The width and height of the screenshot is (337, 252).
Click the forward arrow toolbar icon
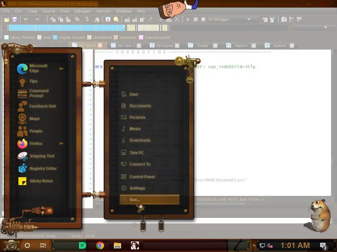tap(38, 19)
